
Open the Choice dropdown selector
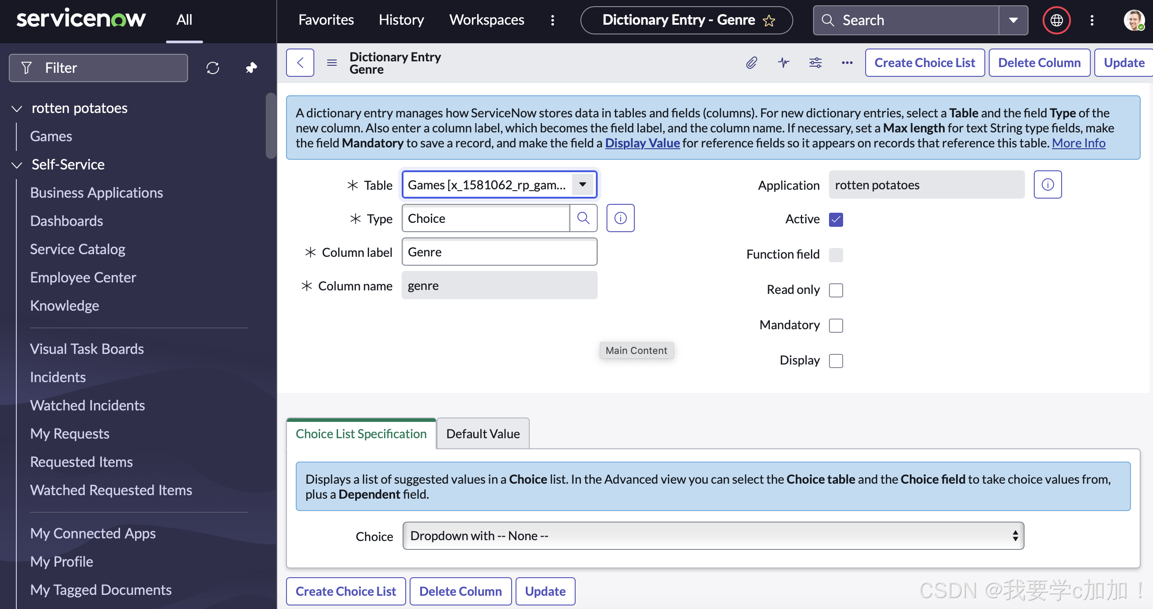coord(713,536)
